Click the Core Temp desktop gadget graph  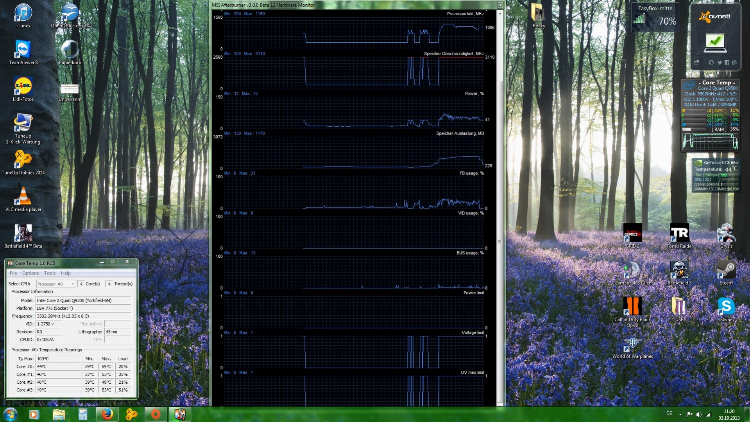click(x=710, y=141)
